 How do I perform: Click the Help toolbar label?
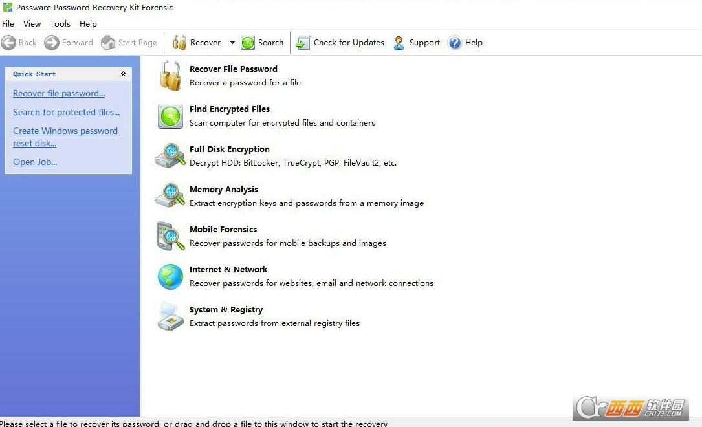point(474,43)
